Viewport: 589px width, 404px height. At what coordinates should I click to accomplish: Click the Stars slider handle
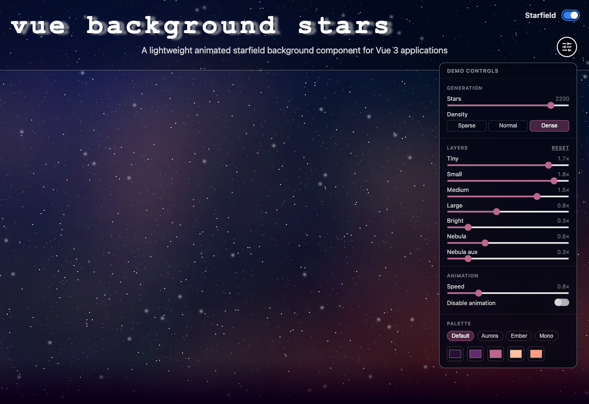tap(551, 105)
